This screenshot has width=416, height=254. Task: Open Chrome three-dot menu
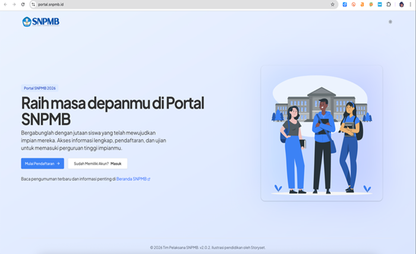(410, 5)
